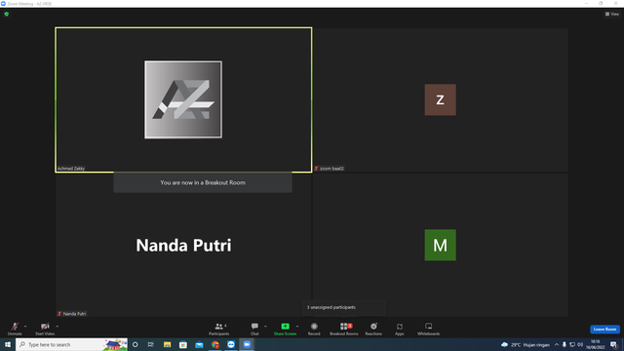
Task: Select Achmad Zakky's video tile
Action: [183, 99]
